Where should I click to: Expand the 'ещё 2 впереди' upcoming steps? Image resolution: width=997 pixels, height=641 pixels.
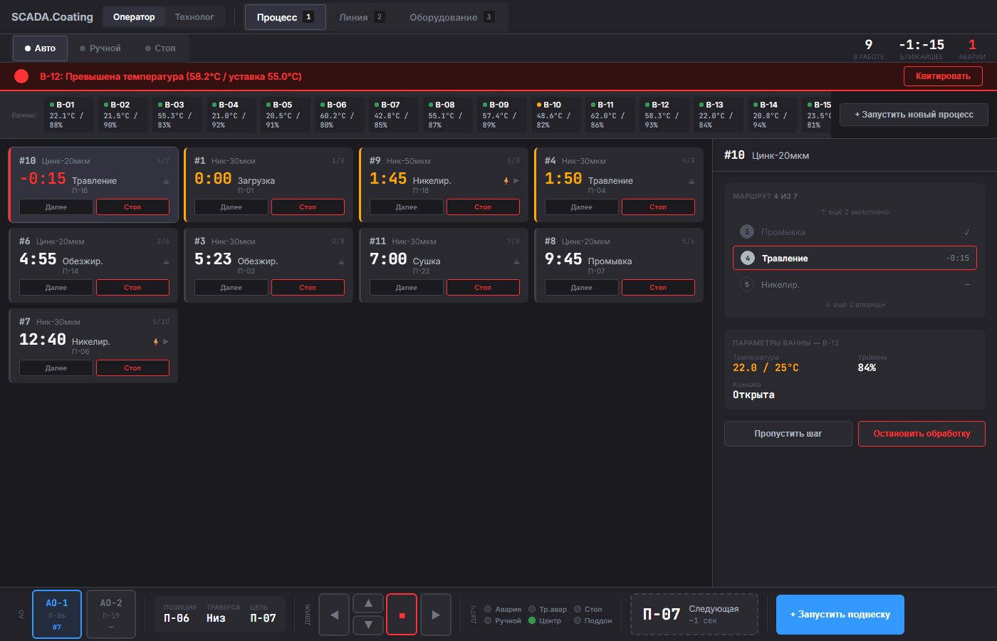coord(855,304)
